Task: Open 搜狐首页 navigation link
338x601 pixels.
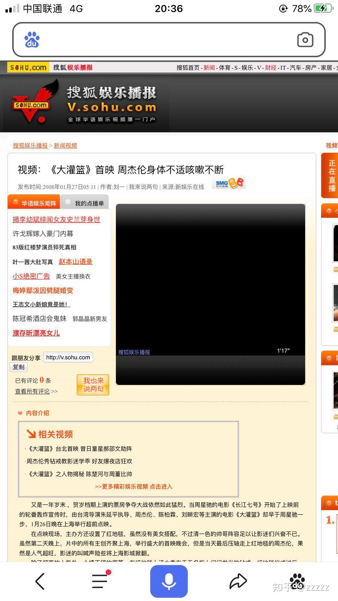Action: (188, 68)
